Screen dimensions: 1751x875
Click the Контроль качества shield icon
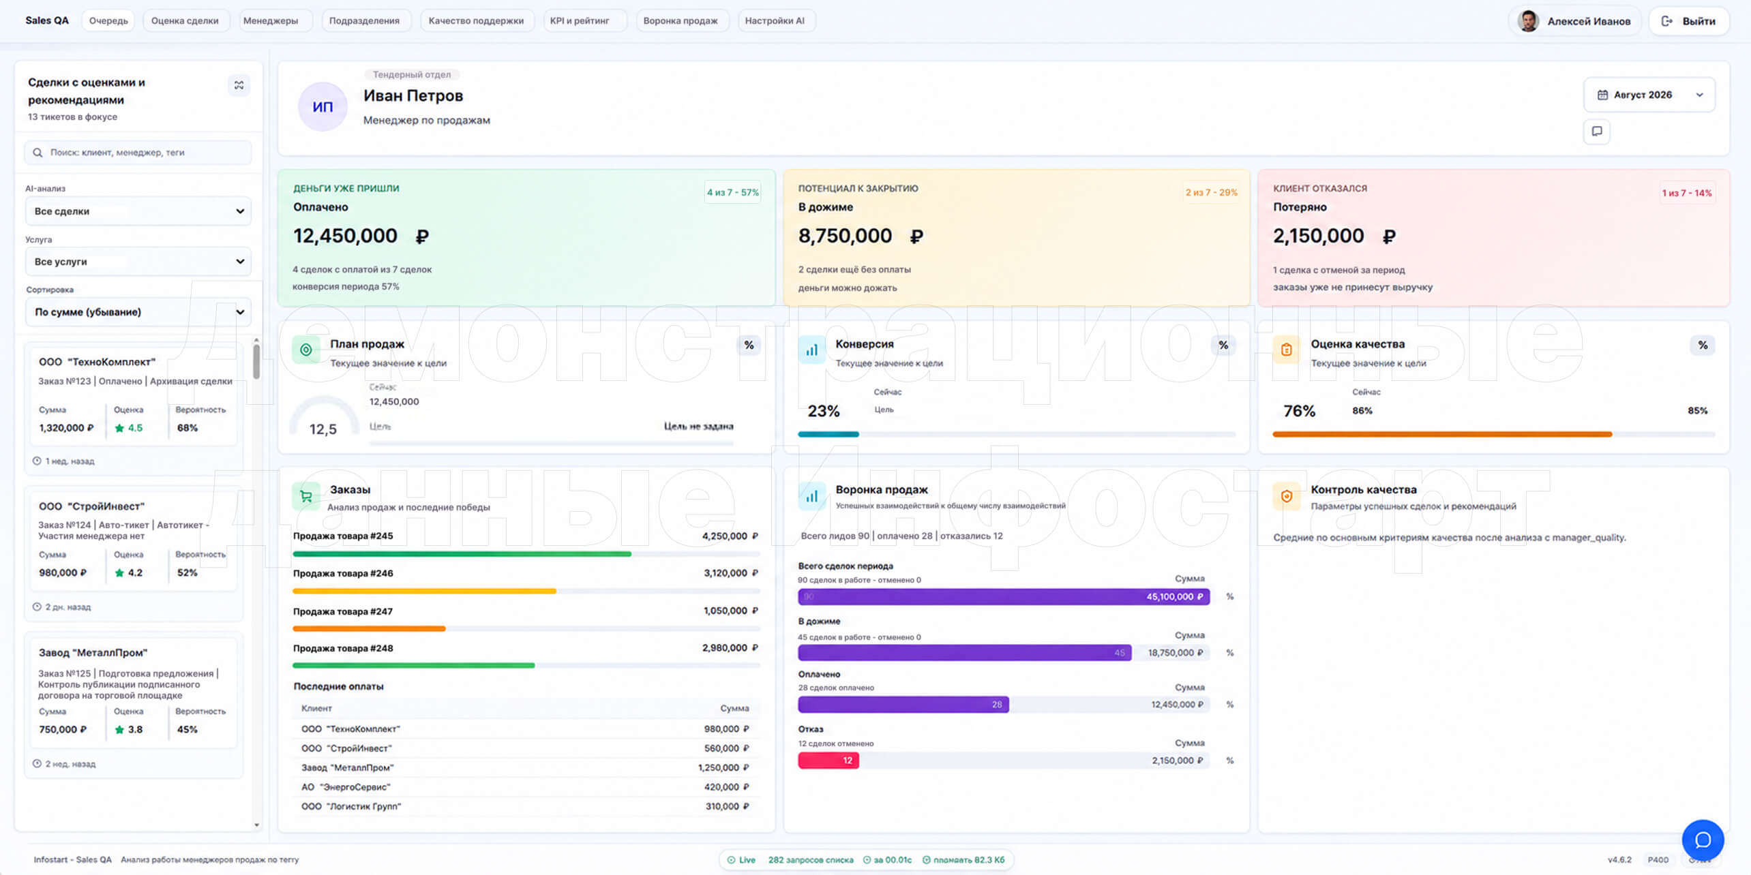(1286, 496)
